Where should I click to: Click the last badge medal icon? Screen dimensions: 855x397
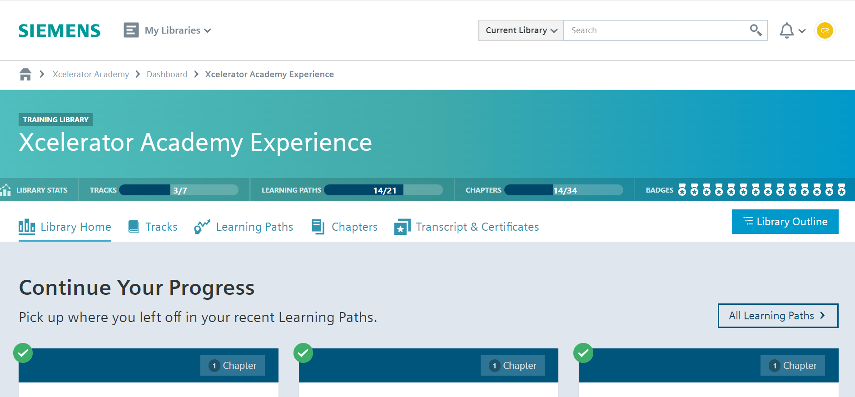click(x=841, y=189)
